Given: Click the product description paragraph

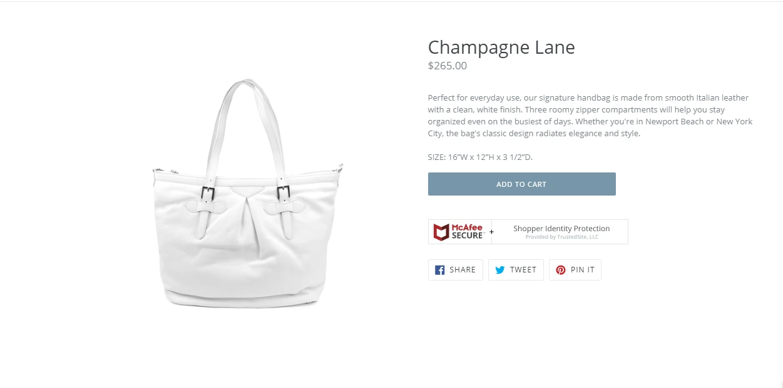Looking at the screenshot, I should (x=590, y=116).
